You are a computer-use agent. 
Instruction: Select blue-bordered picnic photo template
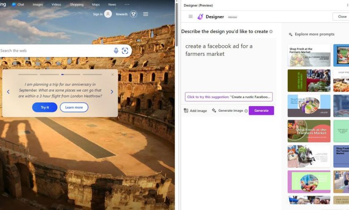341,55
